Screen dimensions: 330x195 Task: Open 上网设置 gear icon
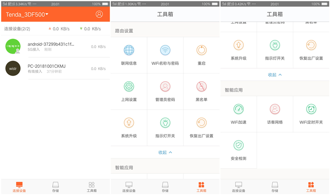pos(129,86)
